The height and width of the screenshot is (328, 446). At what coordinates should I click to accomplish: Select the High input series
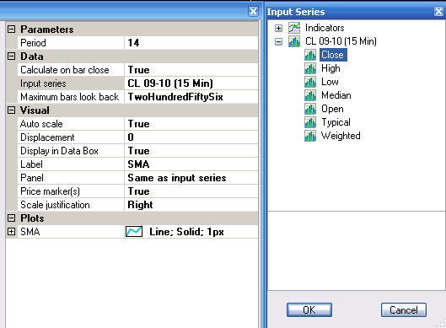point(330,68)
